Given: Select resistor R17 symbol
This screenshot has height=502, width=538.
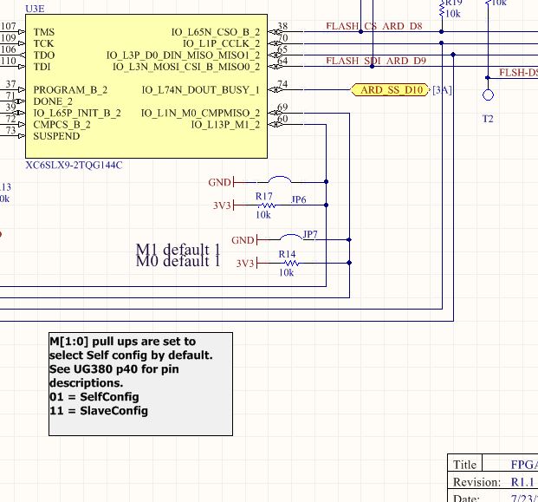Looking at the screenshot, I should [x=264, y=205].
